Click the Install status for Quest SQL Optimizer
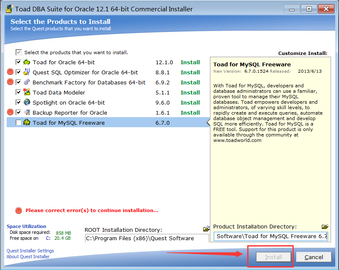 click(190, 72)
